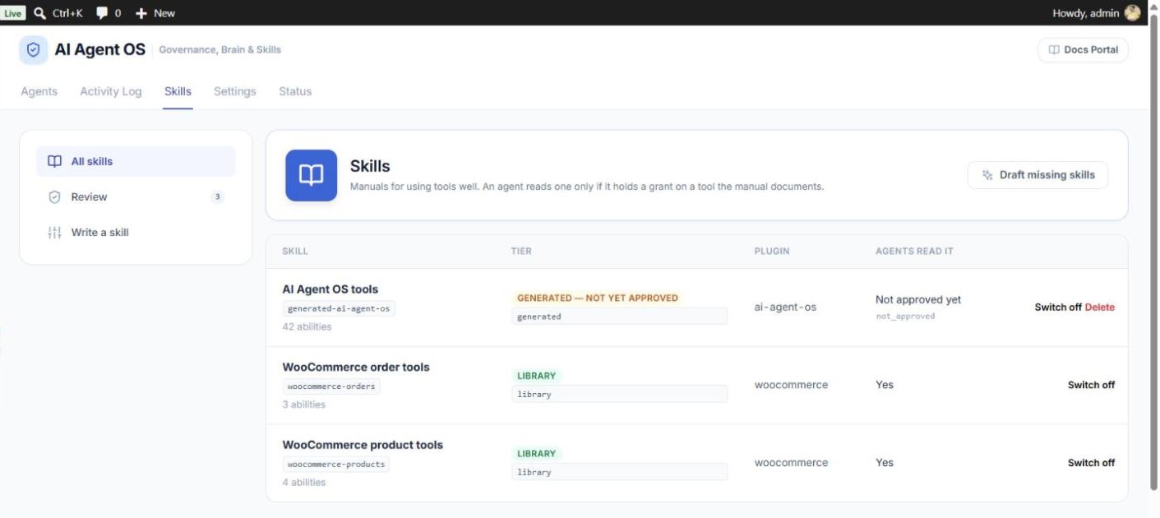Click the LIBRARY badge for order tools
The height and width of the screenshot is (518, 1160).
click(x=537, y=376)
